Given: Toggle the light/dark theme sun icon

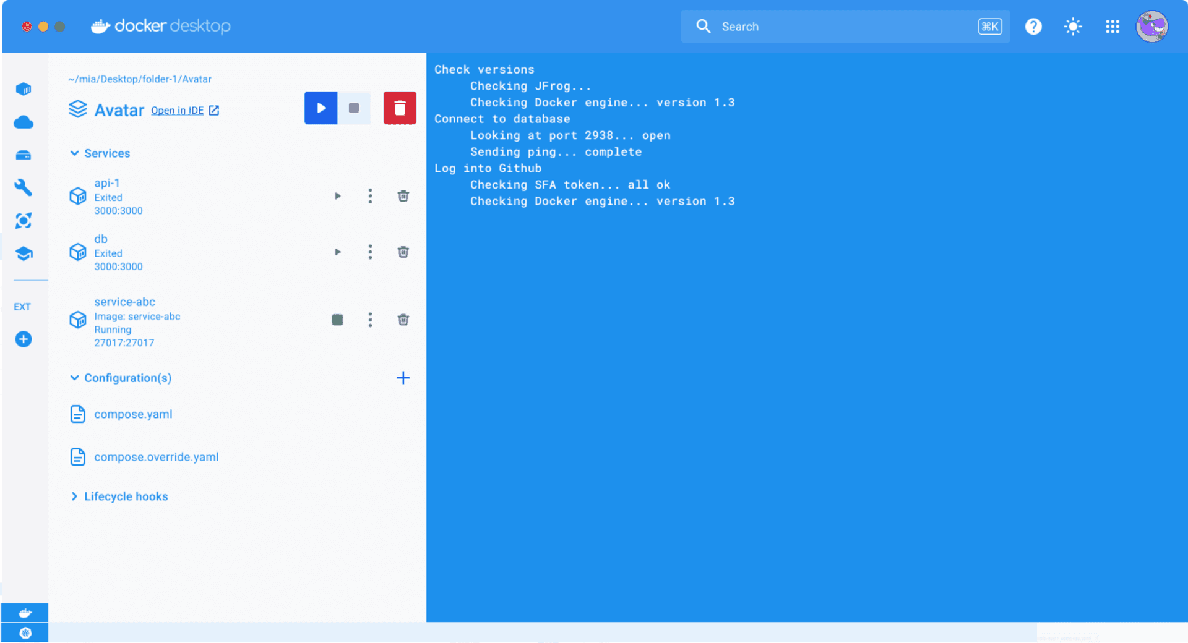Looking at the screenshot, I should click(1072, 27).
